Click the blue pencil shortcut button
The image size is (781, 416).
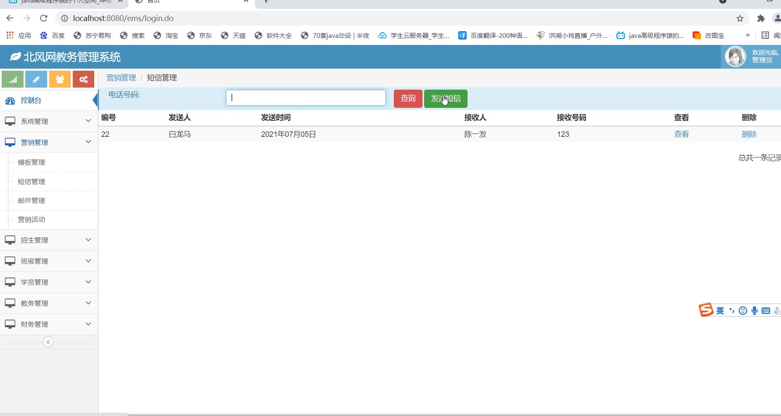pos(36,79)
